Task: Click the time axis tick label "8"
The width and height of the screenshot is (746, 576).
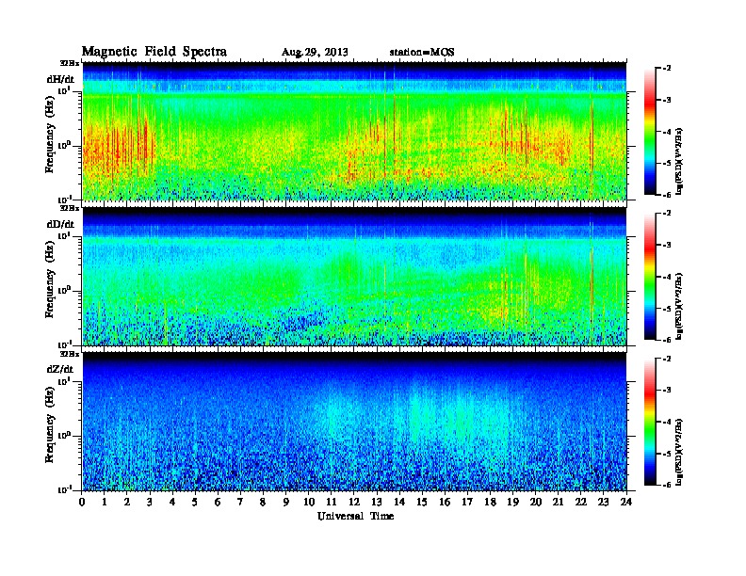Action: coord(263,503)
